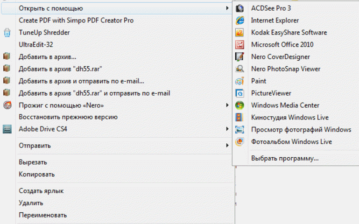
Task: Click the Paint palette icon
Action: coord(239,81)
